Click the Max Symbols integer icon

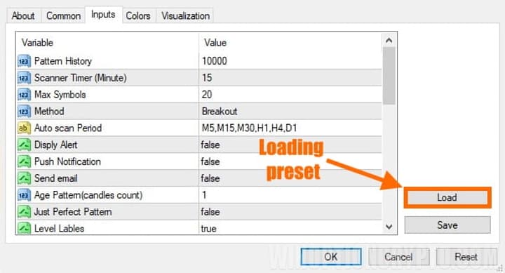(24, 95)
